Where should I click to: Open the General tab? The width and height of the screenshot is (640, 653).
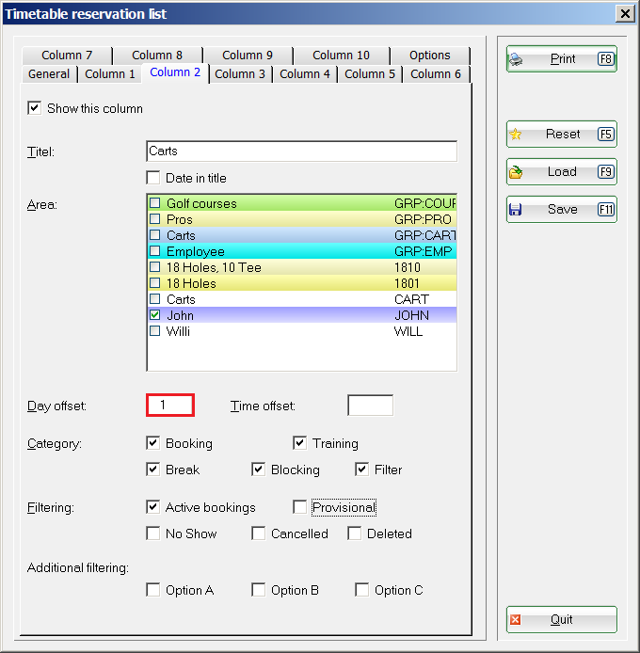(49, 74)
